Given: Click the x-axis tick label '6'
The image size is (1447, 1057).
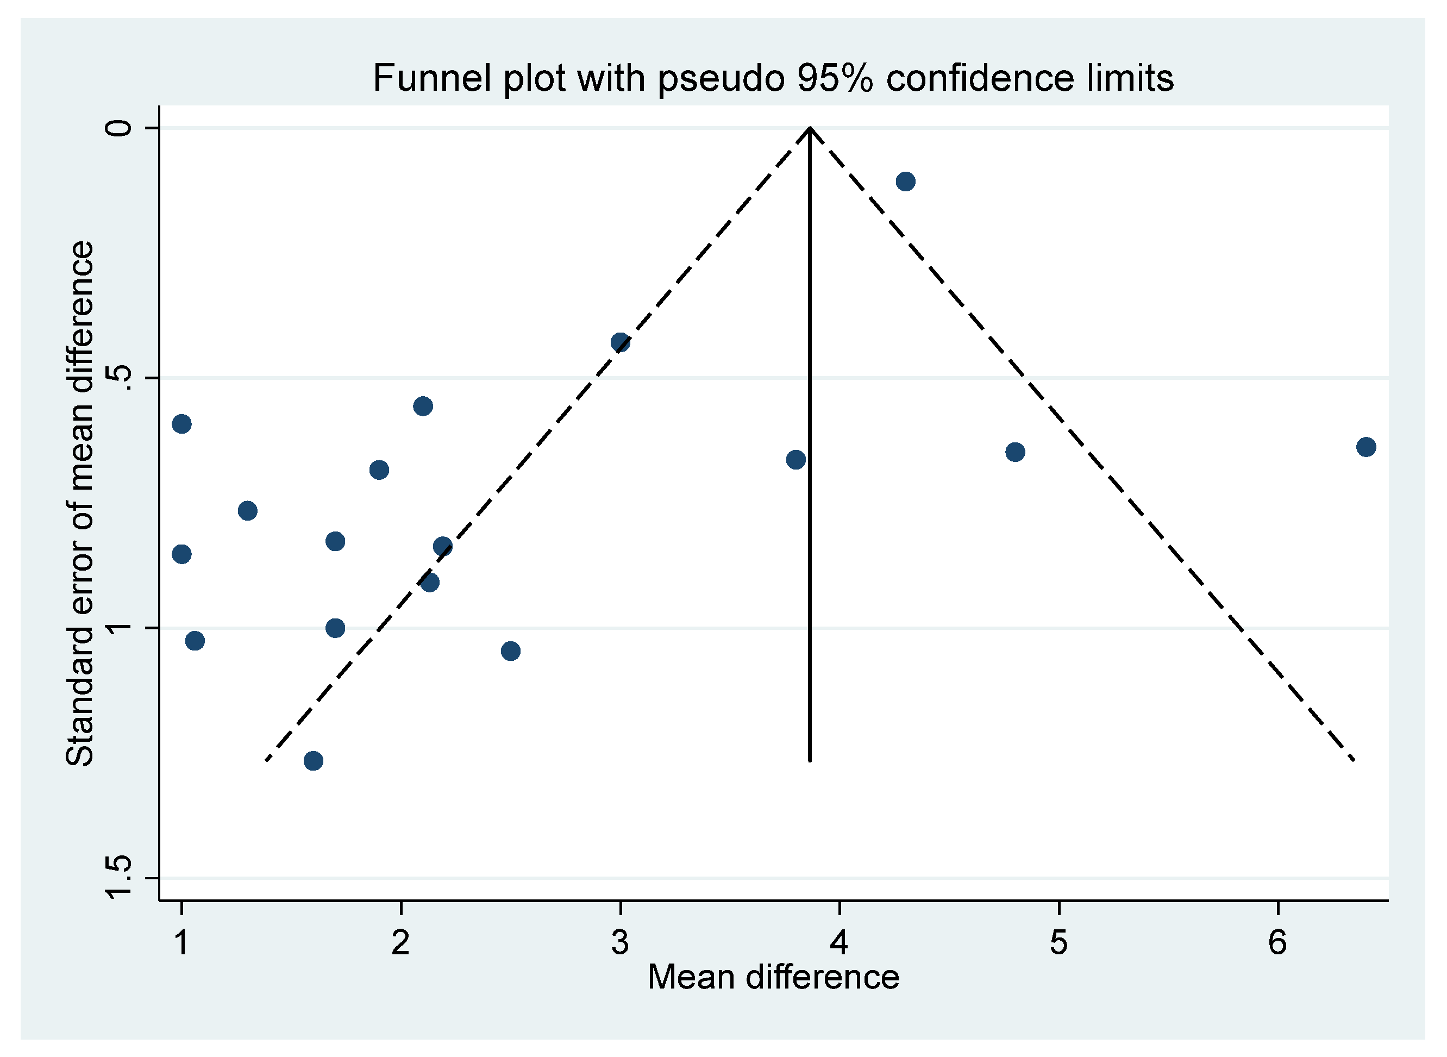Looking at the screenshot, I should coord(1277,942).
